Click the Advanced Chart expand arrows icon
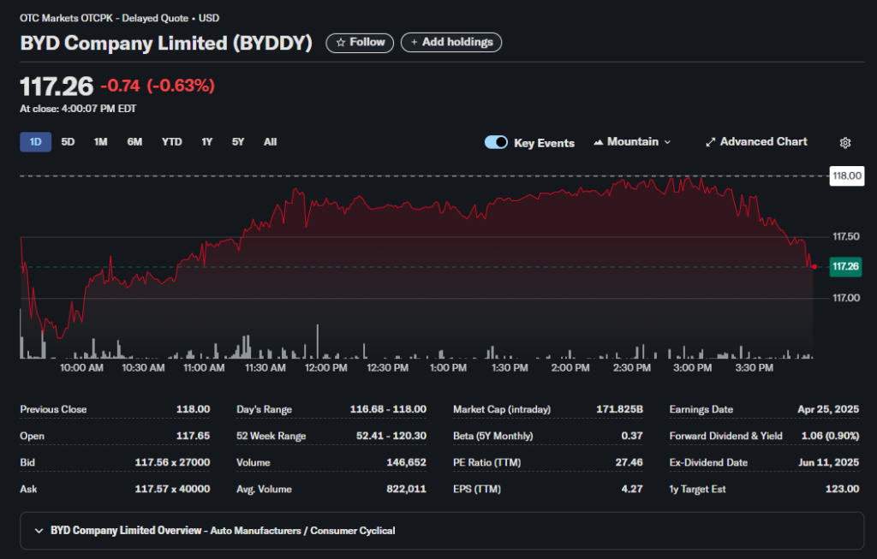 point(710,142)
